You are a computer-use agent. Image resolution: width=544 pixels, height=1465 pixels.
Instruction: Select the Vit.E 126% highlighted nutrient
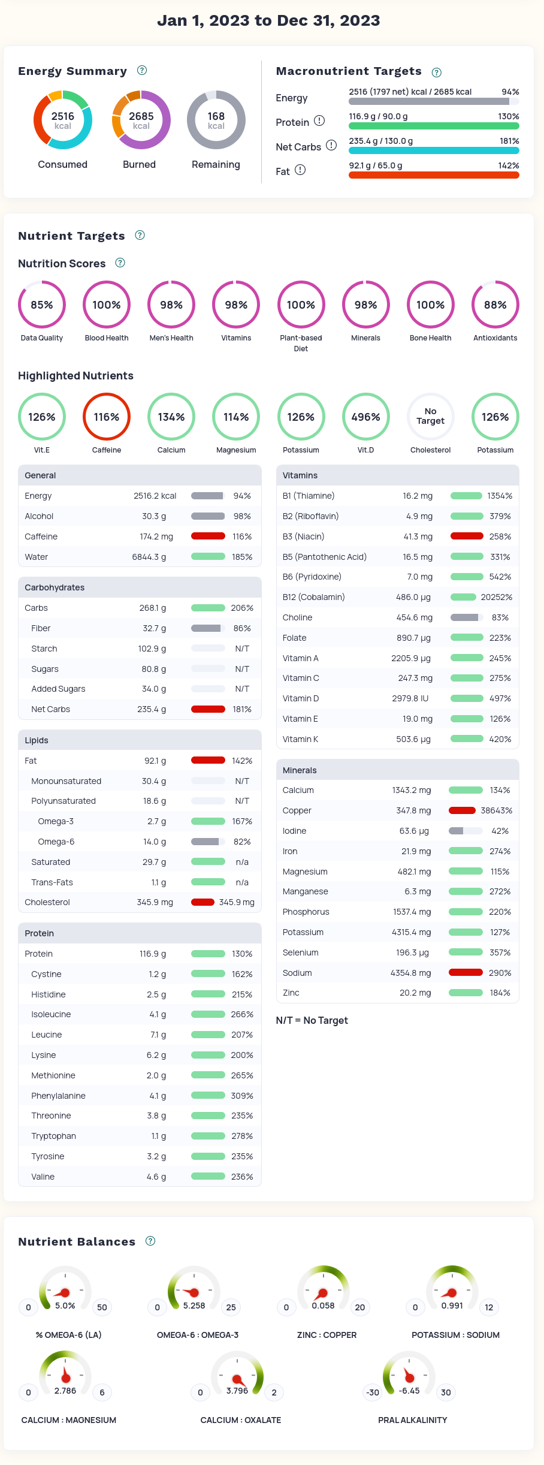tap(42, 417)
